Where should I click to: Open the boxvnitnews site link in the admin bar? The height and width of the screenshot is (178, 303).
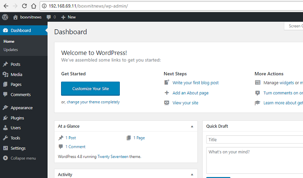(31, 17)
